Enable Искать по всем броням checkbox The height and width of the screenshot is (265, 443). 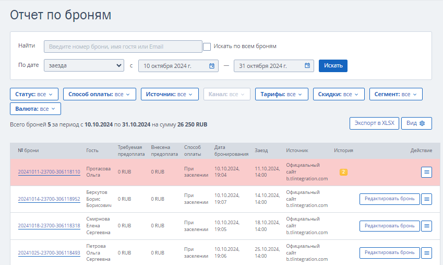click(207, 47)
